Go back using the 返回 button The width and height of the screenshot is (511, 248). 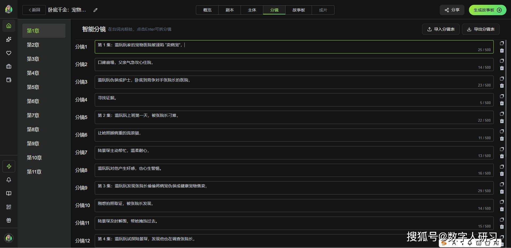click(x=34, y=10)
